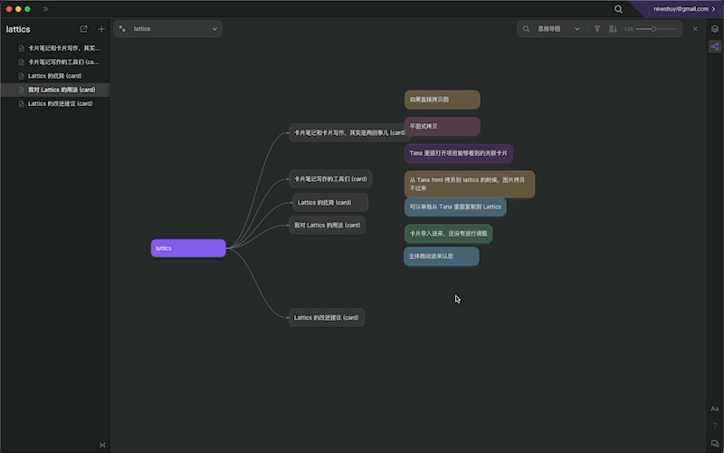This screenshot has width=724, height=453.
Task: Click the search icon beside 思维导图
Action: [526, 29]
